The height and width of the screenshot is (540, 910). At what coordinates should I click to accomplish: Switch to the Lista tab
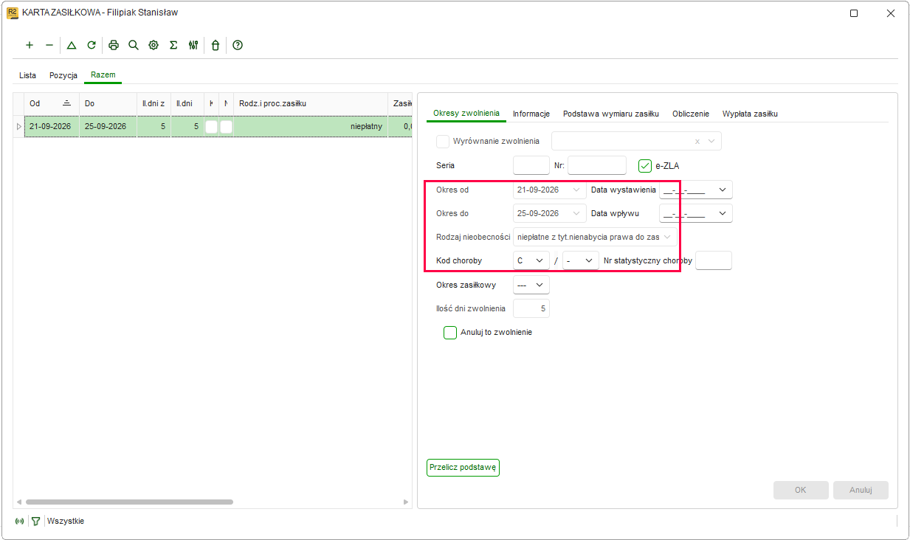point(27,75)
